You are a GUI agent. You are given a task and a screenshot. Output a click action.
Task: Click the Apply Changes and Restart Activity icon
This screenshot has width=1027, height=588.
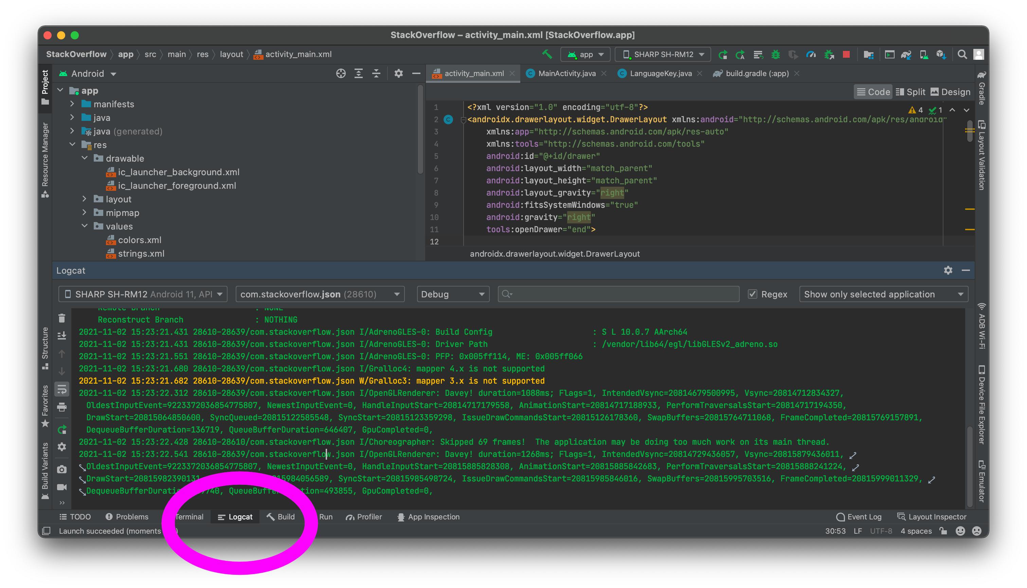[741, 55]
